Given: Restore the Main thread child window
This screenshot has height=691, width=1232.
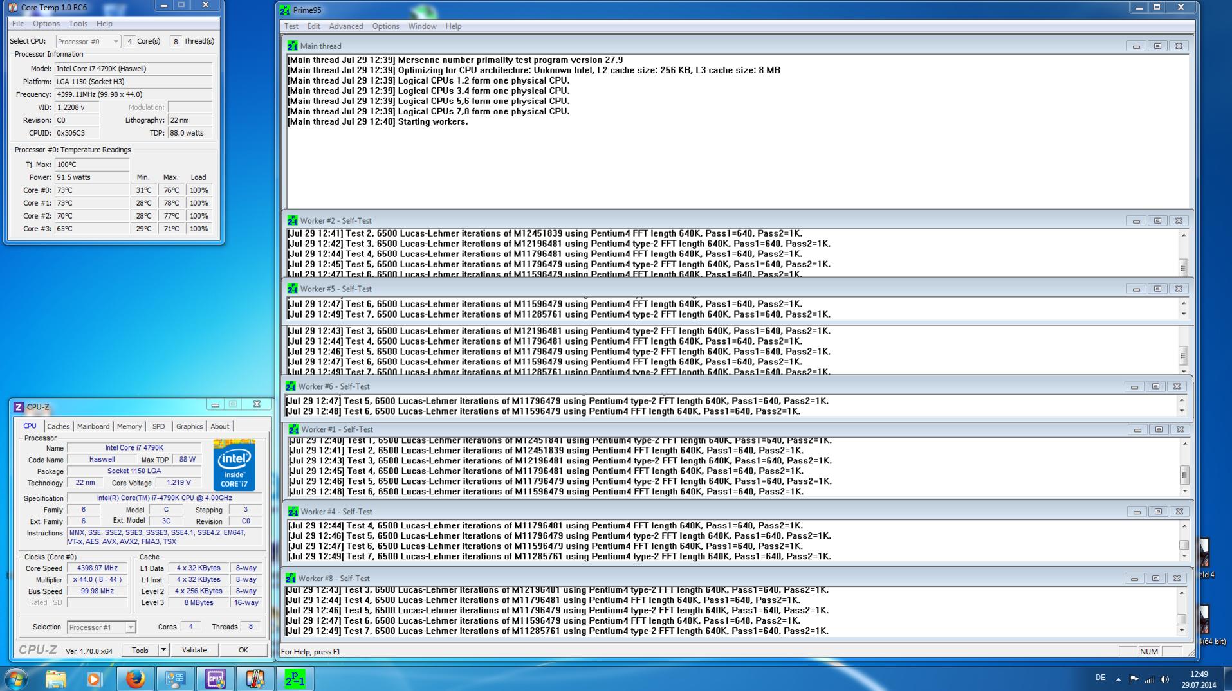Looking at the screenshot, I should tap(1157, 46).
